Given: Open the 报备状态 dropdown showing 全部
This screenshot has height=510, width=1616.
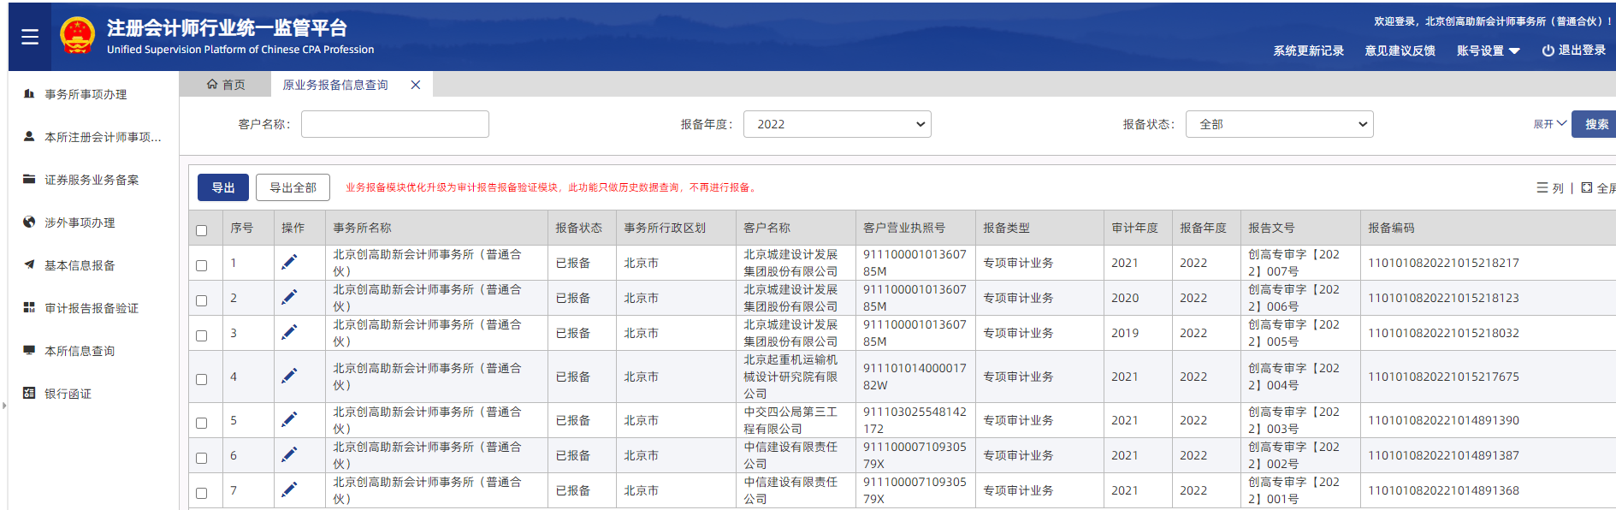Looking at the screenshot, I should click(x=1279, y=124).
